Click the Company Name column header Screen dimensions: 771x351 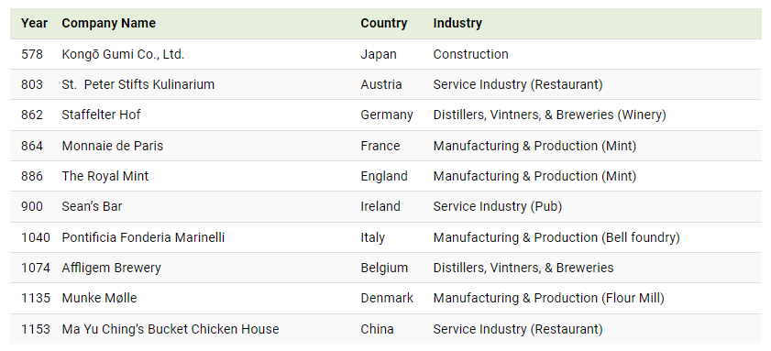[109, 23]
